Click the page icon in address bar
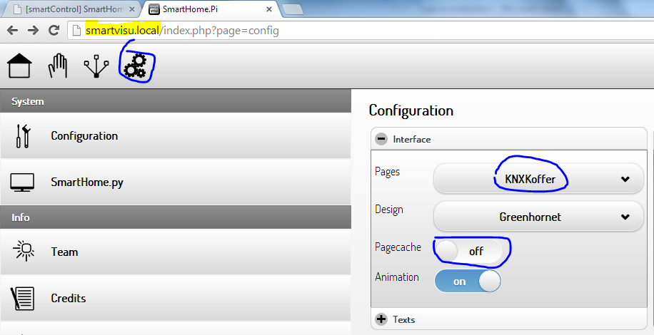 (x=76, y=31)
